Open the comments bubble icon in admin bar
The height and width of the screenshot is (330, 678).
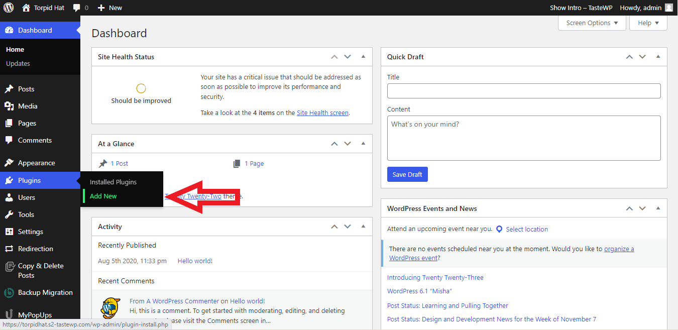(77, 8)
